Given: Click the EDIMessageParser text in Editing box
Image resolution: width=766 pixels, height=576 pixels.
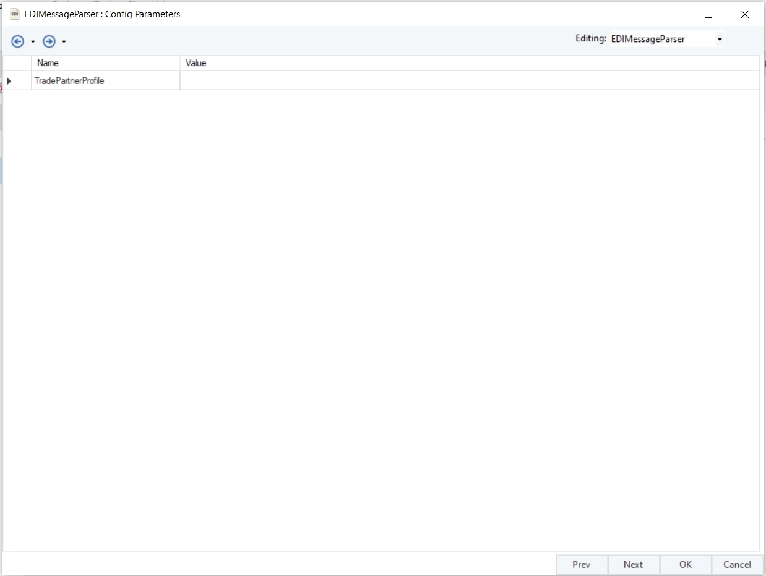Looking at the screenshot, I should click(x=647, y=39).
